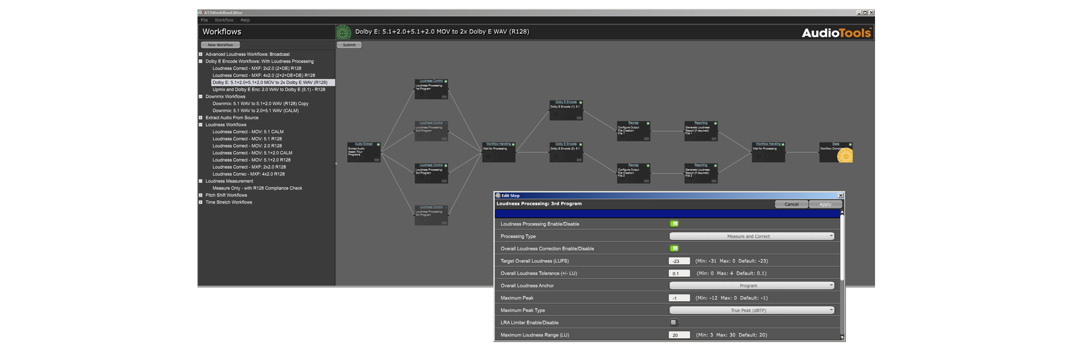Open the Workflow menu
The height and width of the screenshot is (348, 1073).
(x=224, y=20)
